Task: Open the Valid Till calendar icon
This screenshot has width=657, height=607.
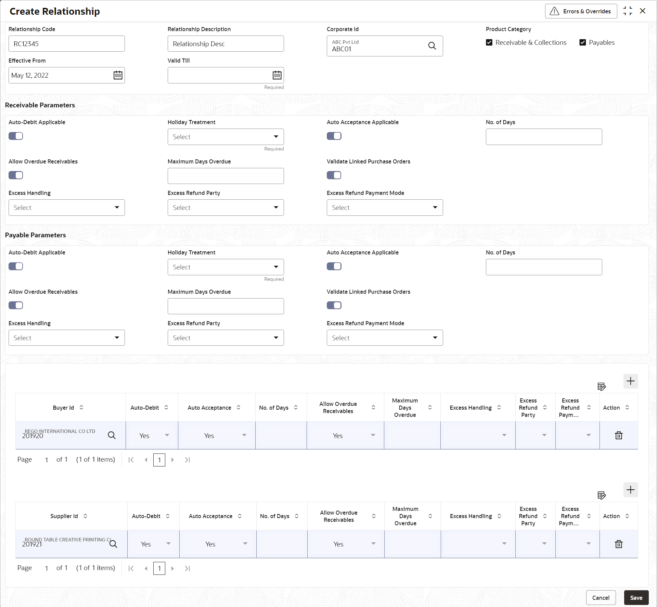Action: tap(277, 75)
